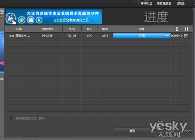Click the camera icon in the blue banner
Viewport: 195px width, 140px height.
31,20
